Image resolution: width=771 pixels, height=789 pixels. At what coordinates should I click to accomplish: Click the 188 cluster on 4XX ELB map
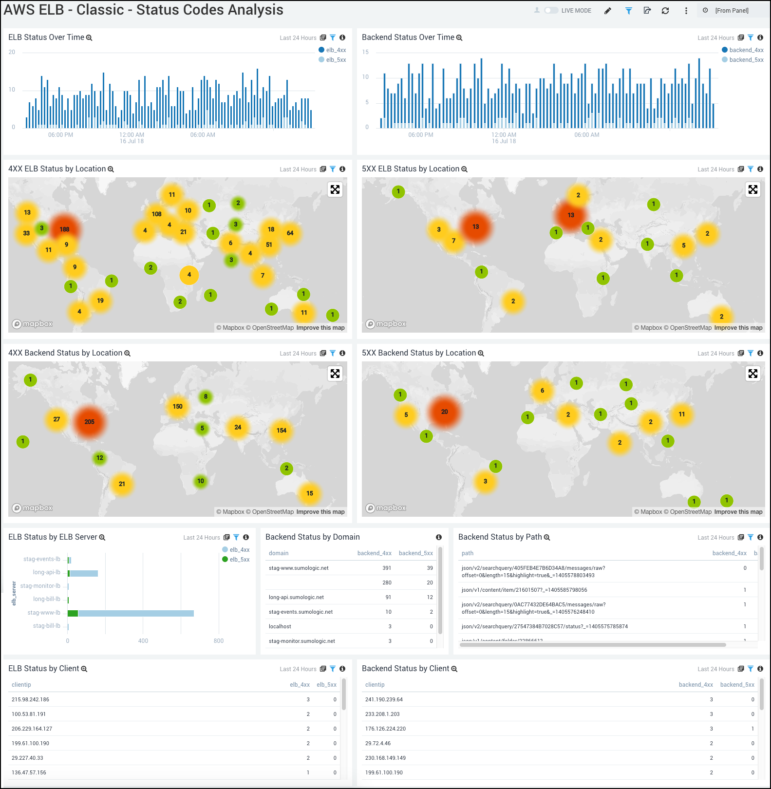64,229
